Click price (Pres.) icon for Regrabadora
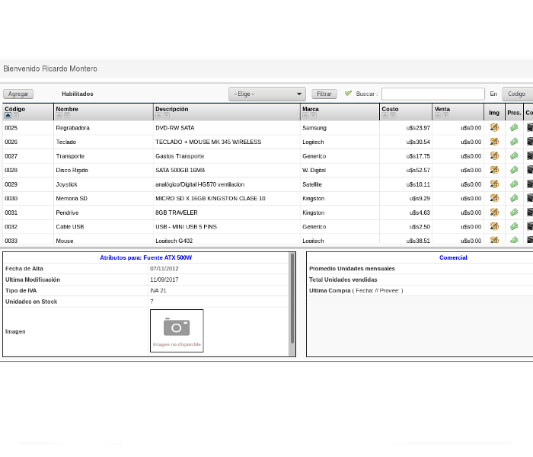The width and height of the screenshot is (533, 457). point(514,127)
